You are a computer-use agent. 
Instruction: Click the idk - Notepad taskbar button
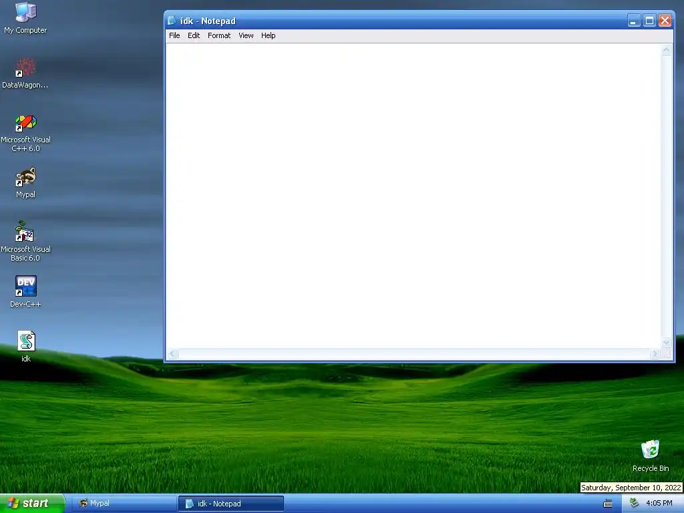point(230,504)
